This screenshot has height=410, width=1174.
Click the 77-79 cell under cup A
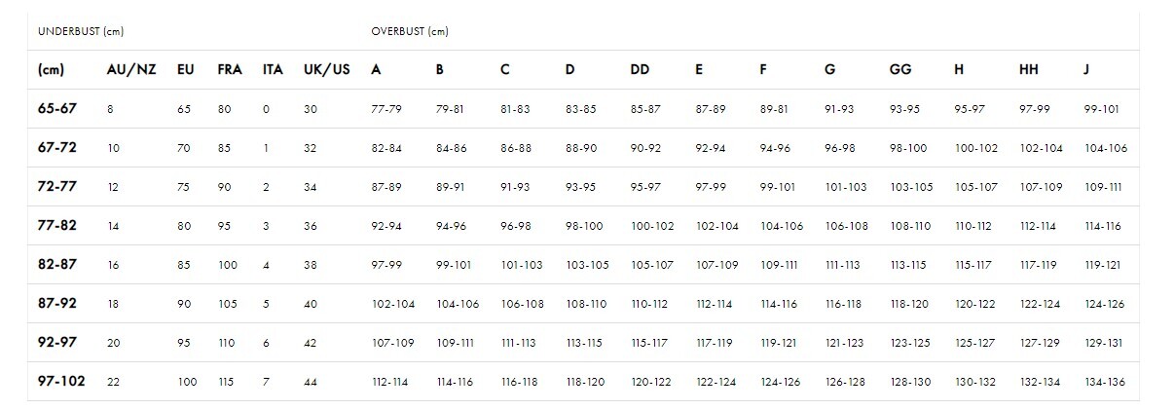pos(386,109)
